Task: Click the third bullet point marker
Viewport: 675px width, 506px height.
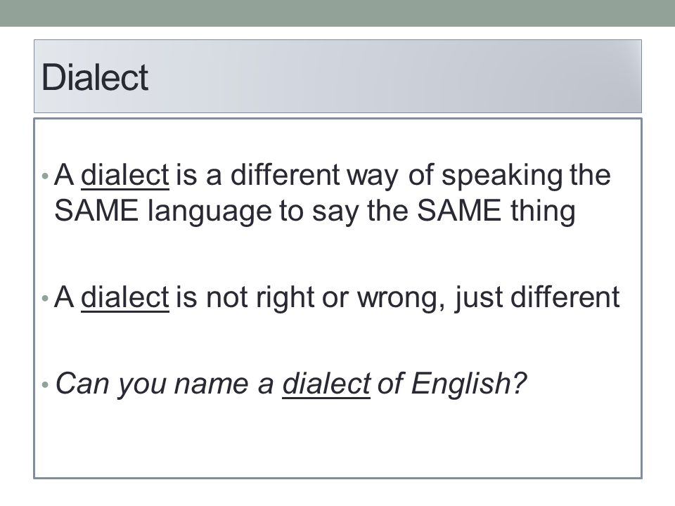Action: 45,384
